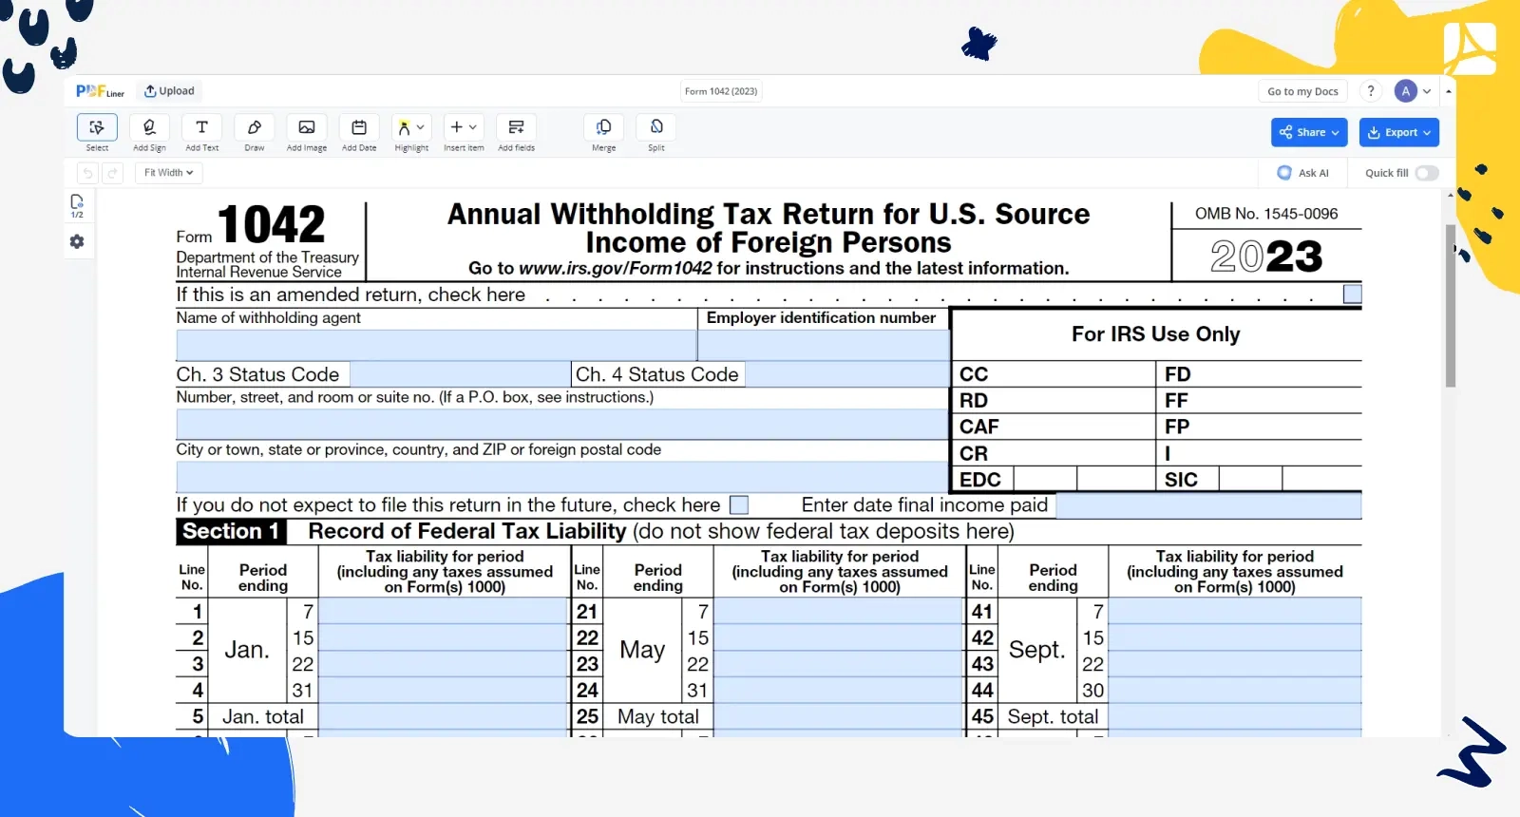The image size is (1520, 817).
Task: Click the vertical scrollbar on the right
Action: coord(1450,304)
